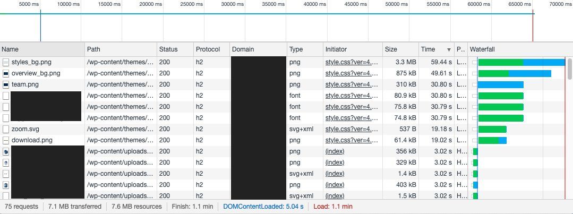Image resolution: width=573 pixels, height=214 pixels.
Task: Sort by the Domain column header
Action: click(x=259, y=49)
